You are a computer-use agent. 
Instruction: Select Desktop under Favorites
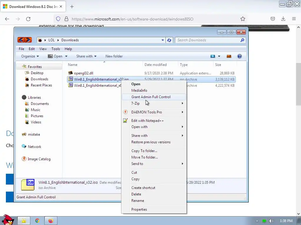pyautogui.click(x=37, y=73)
